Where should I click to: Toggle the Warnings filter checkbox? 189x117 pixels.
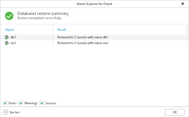(21, 103)
